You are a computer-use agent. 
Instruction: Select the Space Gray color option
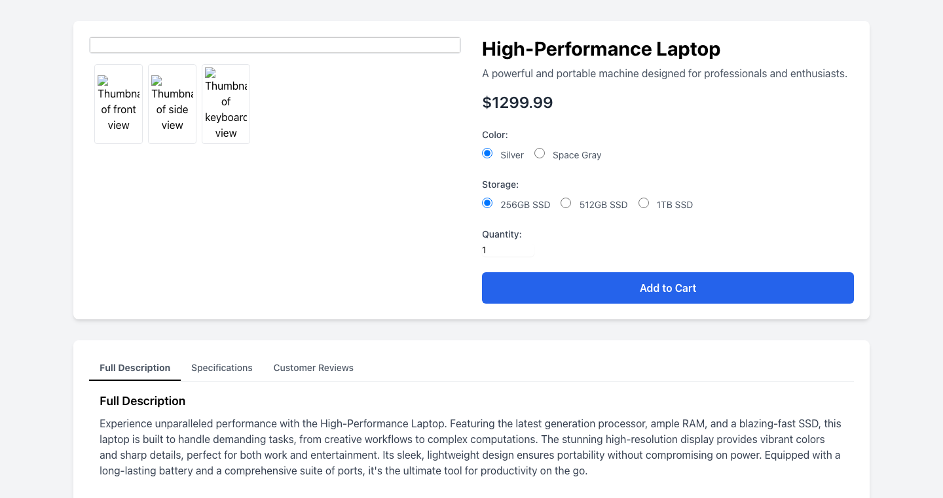[x=540, y=152]
